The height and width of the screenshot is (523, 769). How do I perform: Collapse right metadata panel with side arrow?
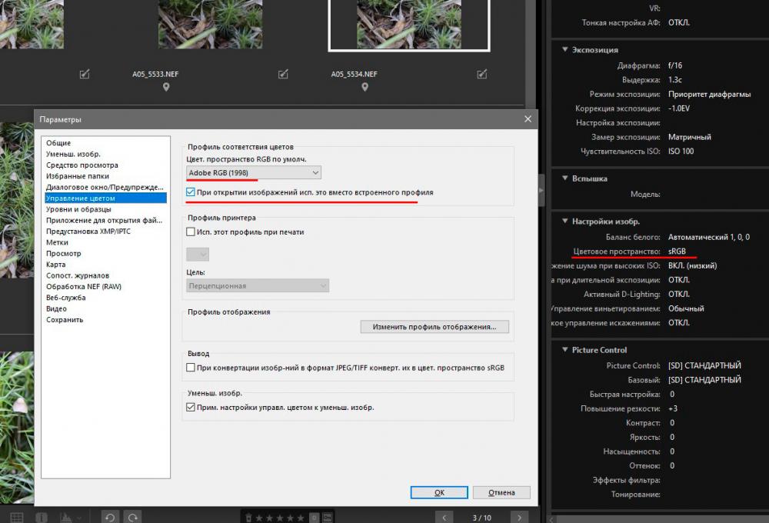(541, 190)
